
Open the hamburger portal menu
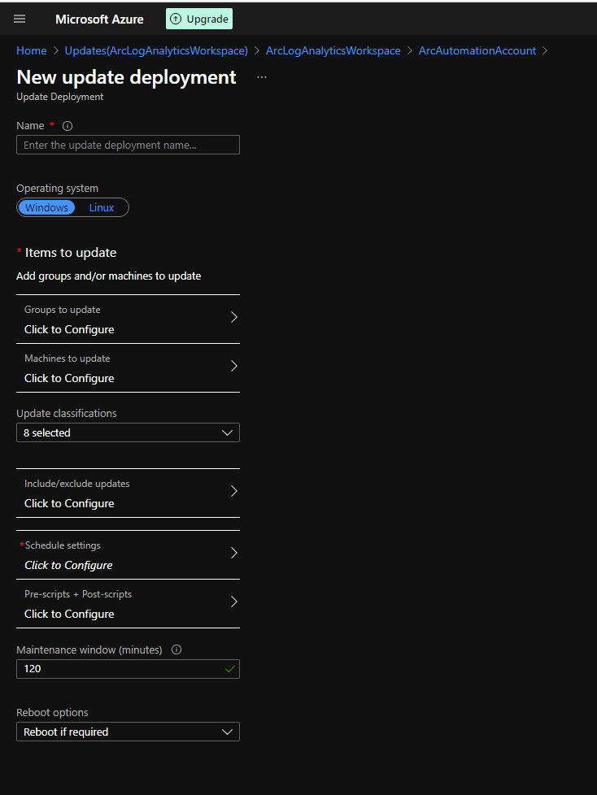click(x=20, y=19)
